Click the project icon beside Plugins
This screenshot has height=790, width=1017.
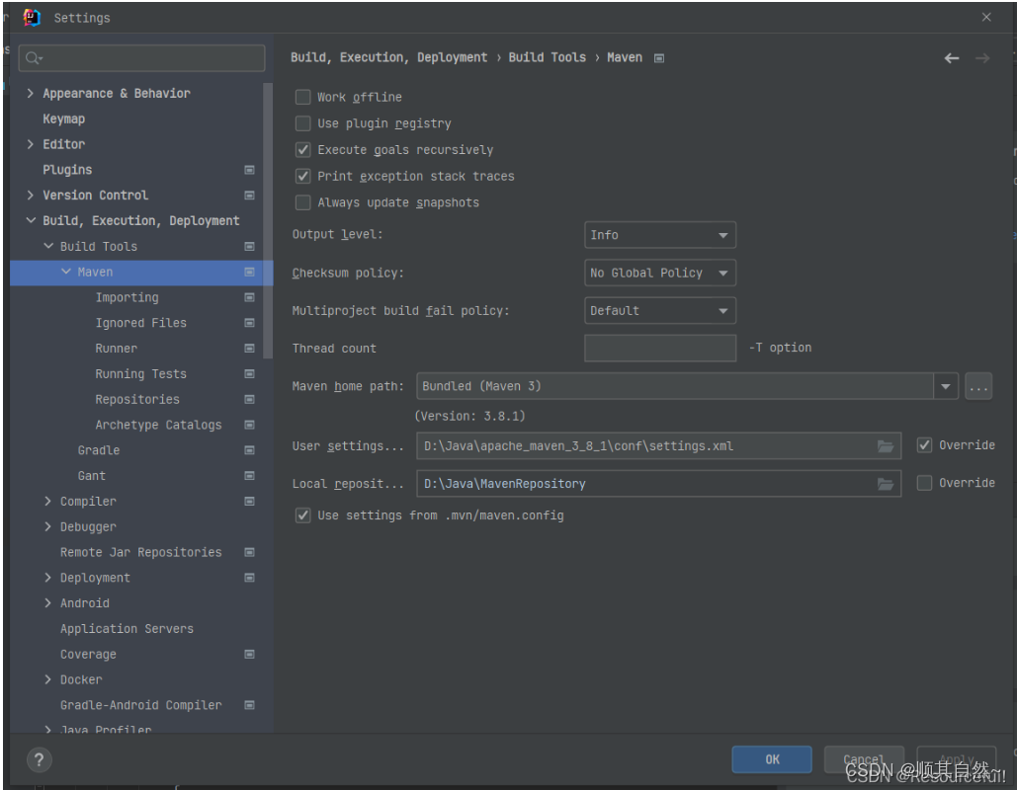coord(249,170)
